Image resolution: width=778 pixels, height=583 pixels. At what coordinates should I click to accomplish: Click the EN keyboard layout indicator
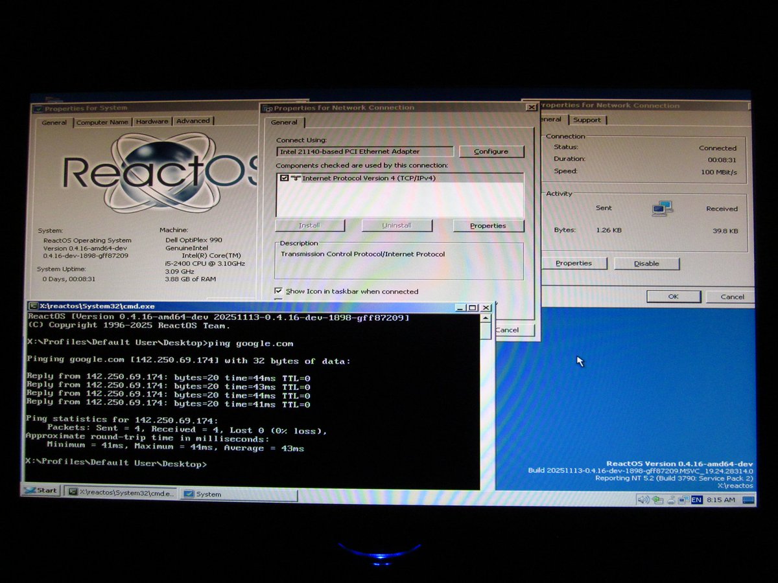(696, 499)
